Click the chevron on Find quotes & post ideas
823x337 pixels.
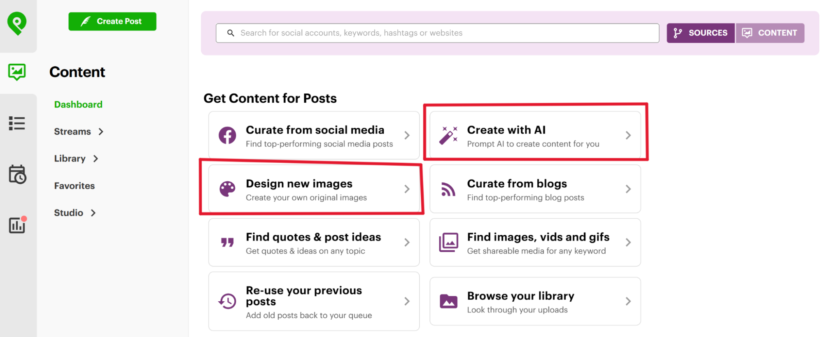coord(407,242)
